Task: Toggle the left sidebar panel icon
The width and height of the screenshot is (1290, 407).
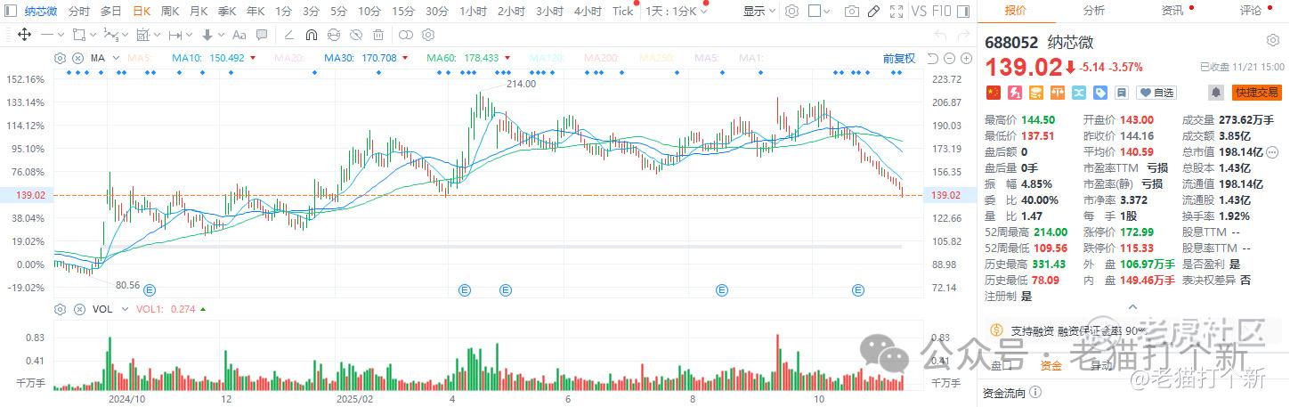Action: (10, 11)
